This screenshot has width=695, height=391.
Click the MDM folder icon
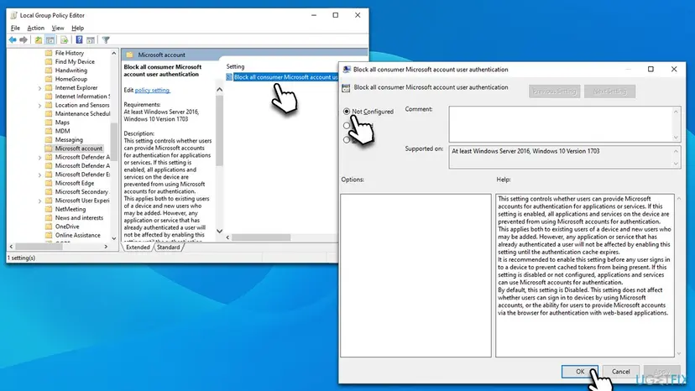click(x=49, y=131)
